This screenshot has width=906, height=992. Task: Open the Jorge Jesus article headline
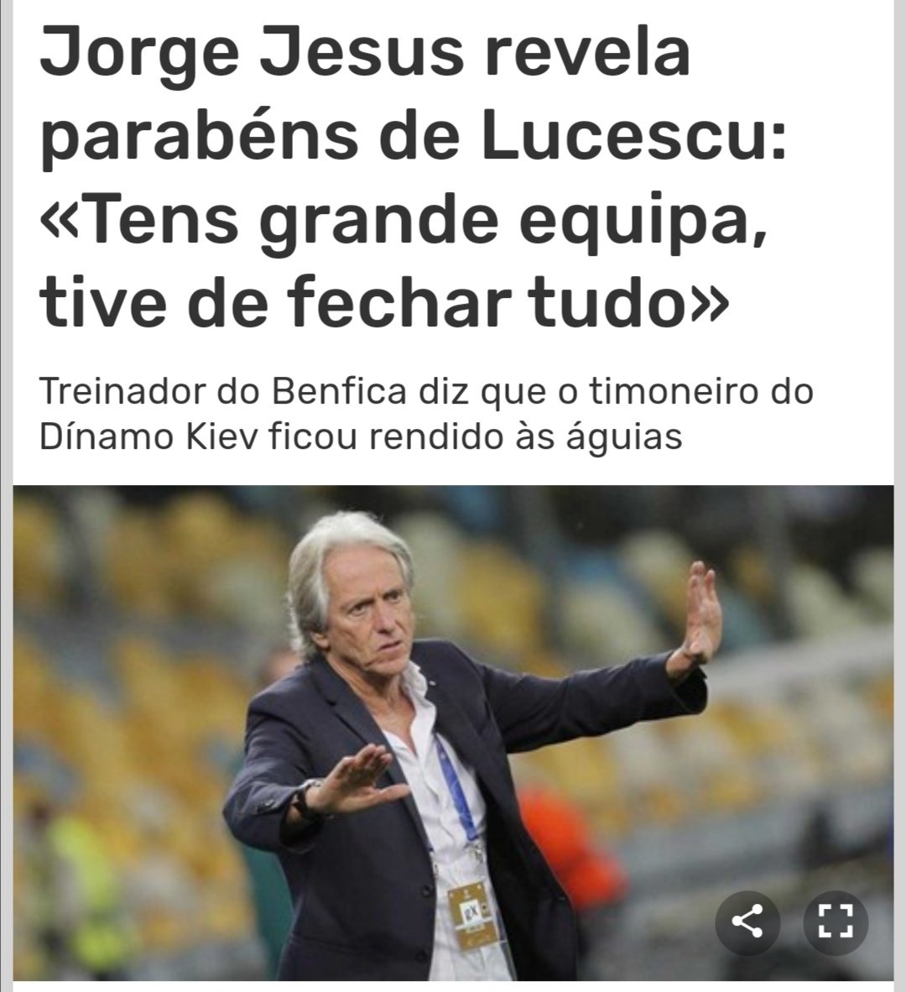tap(413, 179)
